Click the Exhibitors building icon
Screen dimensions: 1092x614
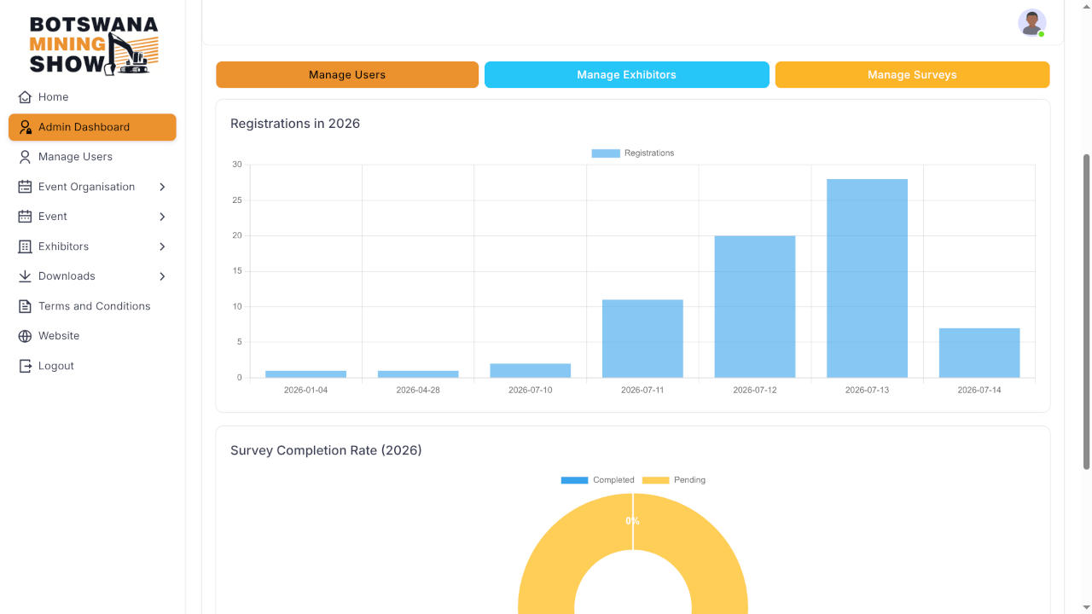25,246
